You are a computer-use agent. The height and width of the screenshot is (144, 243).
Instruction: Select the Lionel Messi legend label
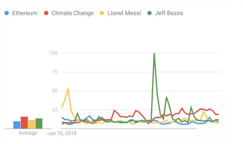(124, 13)
